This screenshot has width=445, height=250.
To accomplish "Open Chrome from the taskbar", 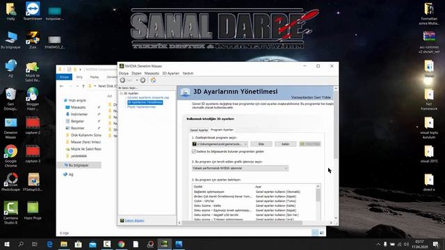I will tap(122, 244).
